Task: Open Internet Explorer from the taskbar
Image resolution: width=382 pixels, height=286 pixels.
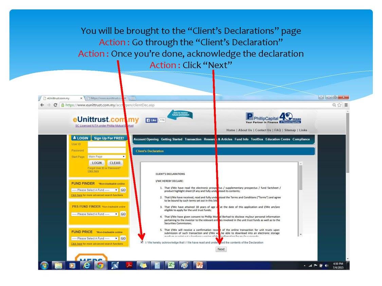Action: pos(87,266)
